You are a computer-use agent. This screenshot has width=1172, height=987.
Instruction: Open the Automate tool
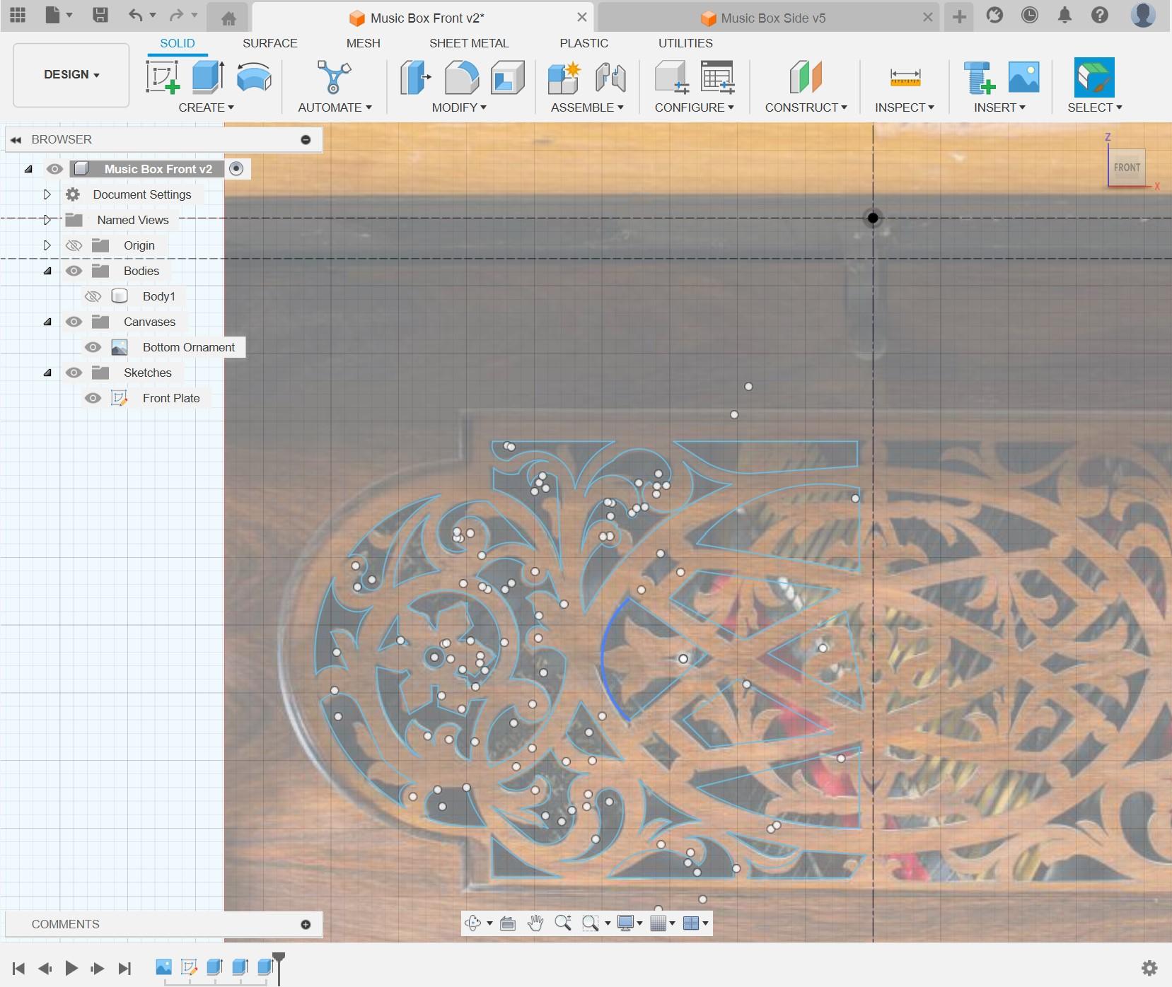333,78
